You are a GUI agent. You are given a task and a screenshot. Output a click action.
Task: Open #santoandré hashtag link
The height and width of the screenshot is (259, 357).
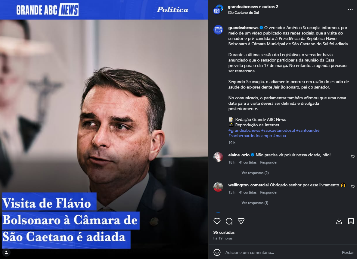(x=308, y=130)
